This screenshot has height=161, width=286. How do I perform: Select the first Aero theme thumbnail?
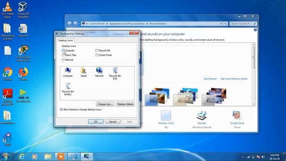click(157, 97)
